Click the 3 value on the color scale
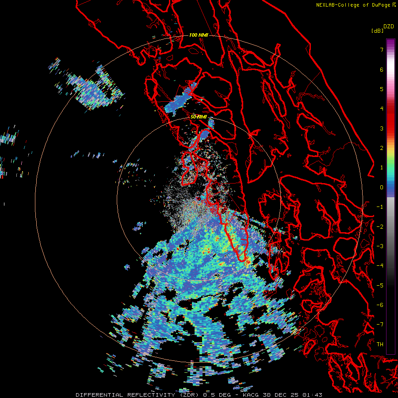This screenshot has height=398, width=398. coord(382,129)
